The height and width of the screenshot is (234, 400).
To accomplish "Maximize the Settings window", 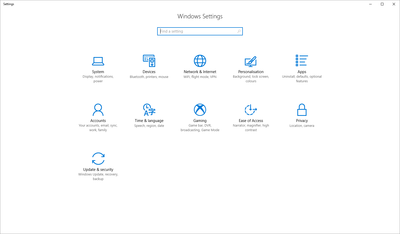I will coord(382,4).
